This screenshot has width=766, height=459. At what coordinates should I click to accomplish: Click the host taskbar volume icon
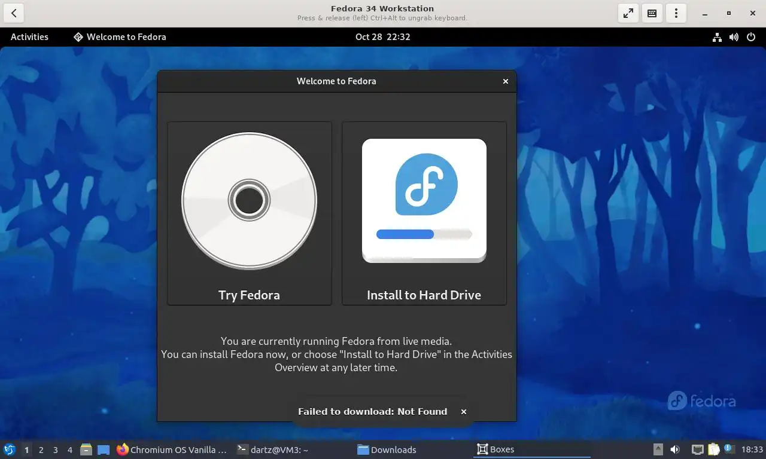pos(675,449)
